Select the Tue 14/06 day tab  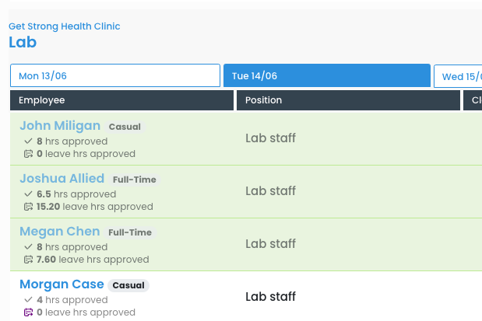click(326, 75)
